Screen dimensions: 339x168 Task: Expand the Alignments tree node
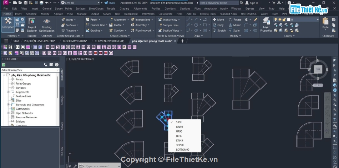point(8,92)
